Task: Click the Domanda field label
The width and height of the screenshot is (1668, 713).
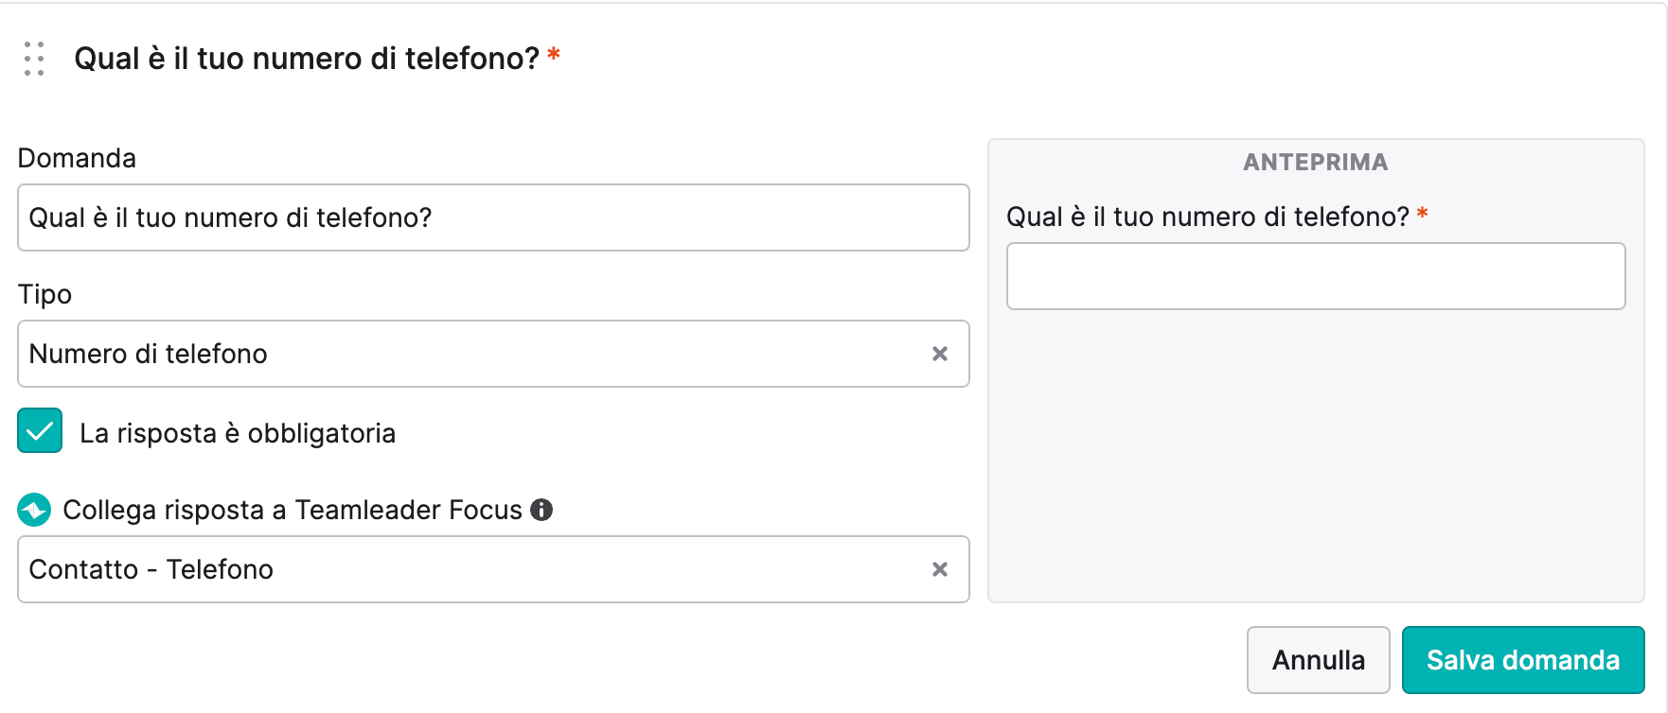Action: [x=77, y=158]
